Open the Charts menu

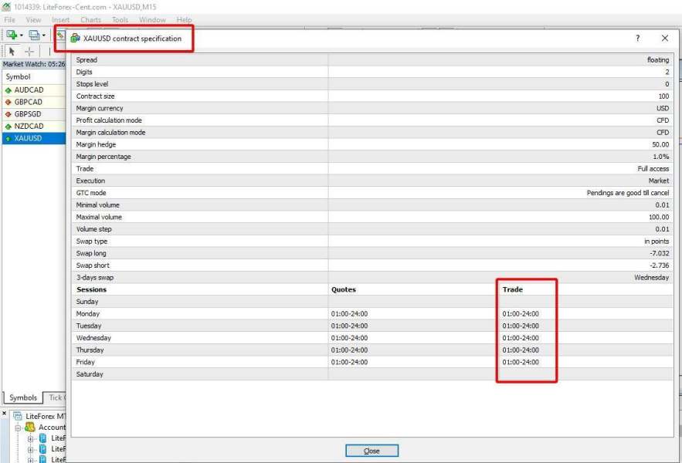click(90, 20)
